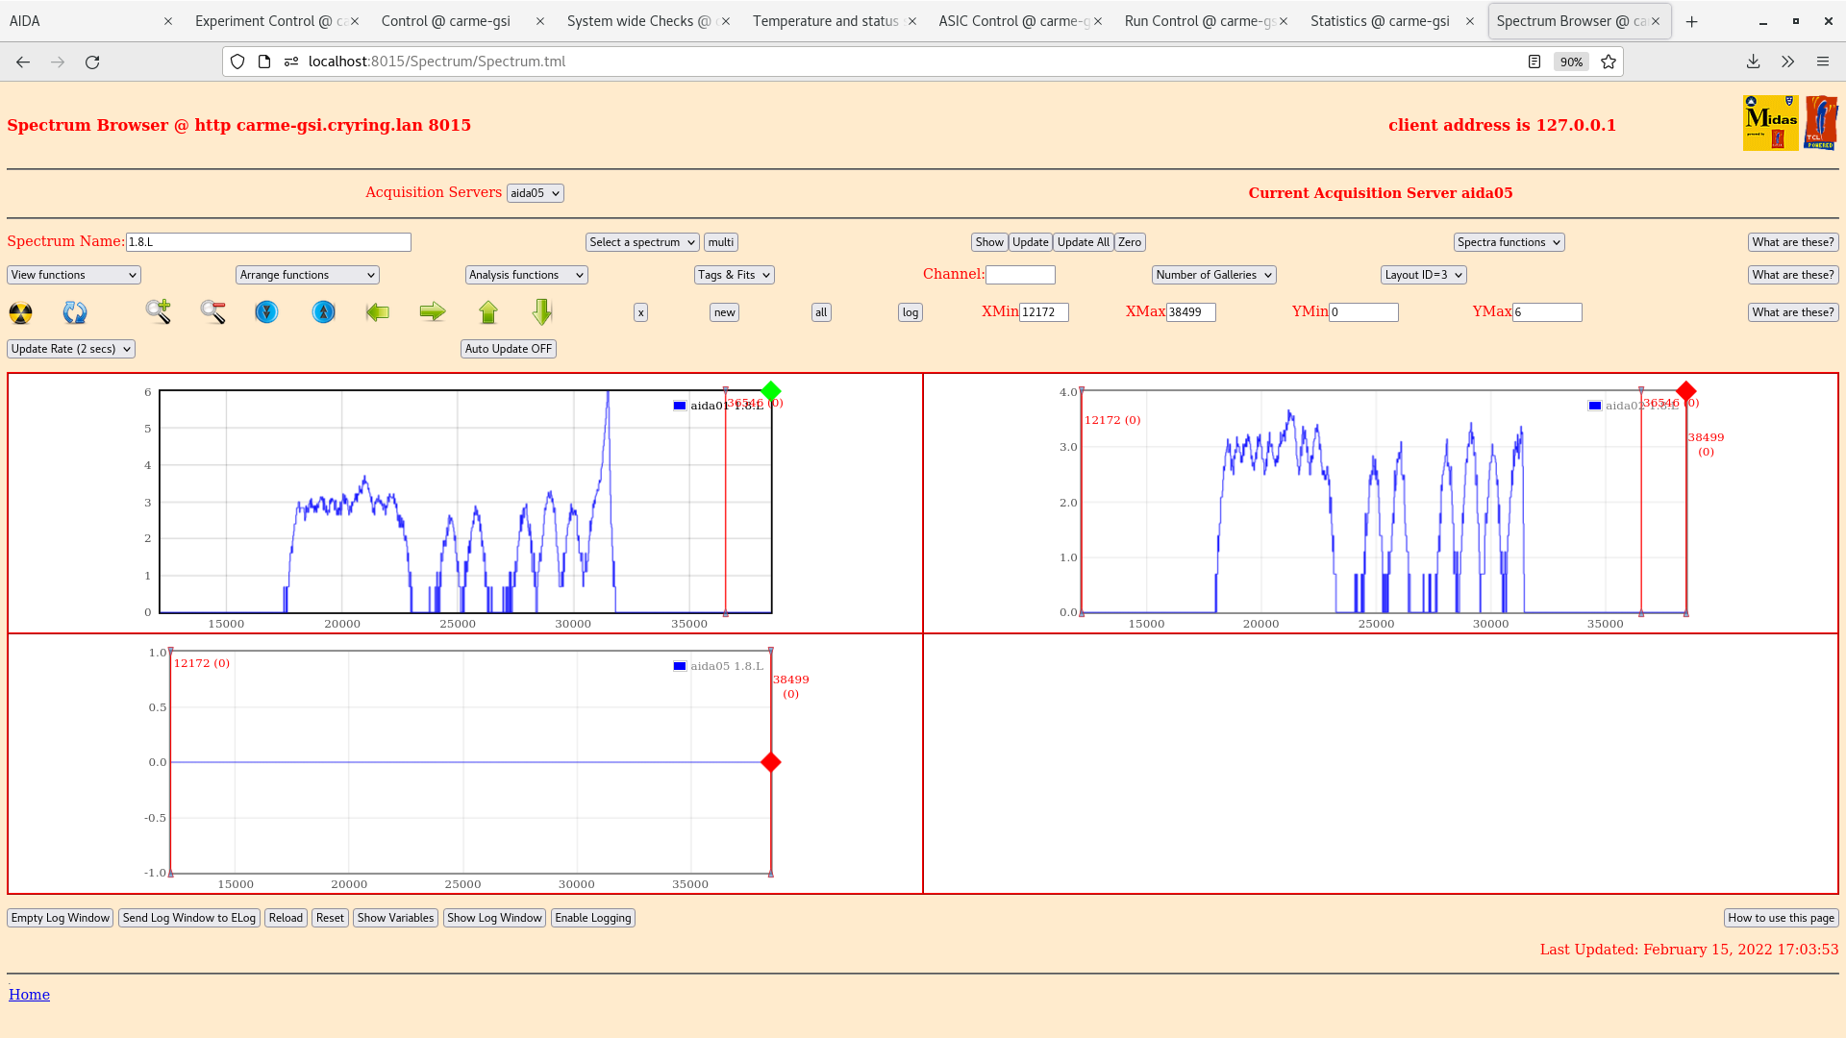Click the green diamond marker on aida01 plot
This screenshot has height=1038, width=1846.
[771, 391]
